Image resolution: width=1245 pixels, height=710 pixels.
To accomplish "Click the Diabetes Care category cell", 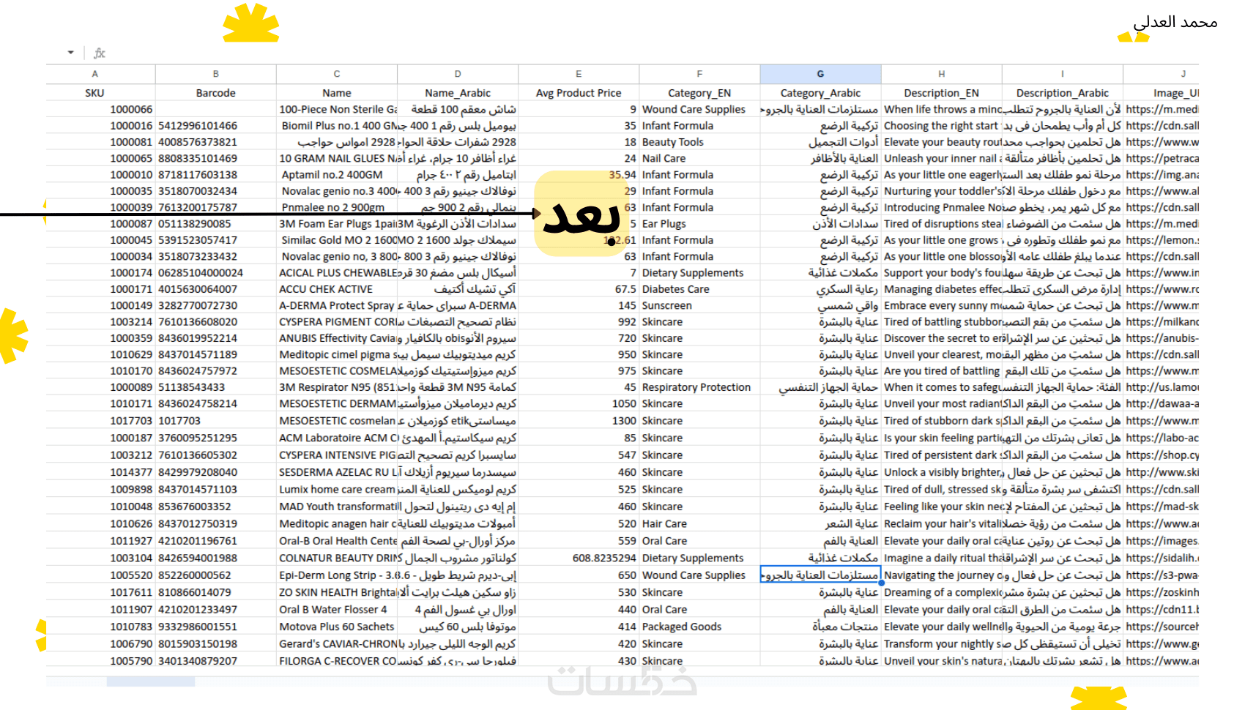I will click(x=699, y=289).
